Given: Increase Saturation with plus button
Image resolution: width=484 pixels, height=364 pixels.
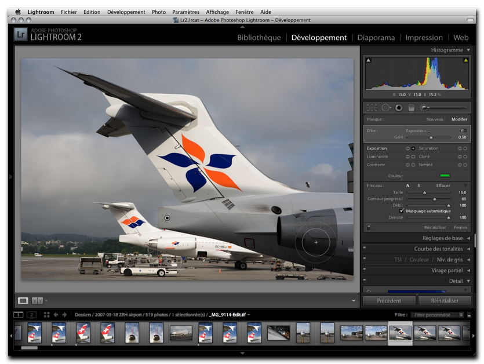Looking at the screenshot, I should [465, 148].
